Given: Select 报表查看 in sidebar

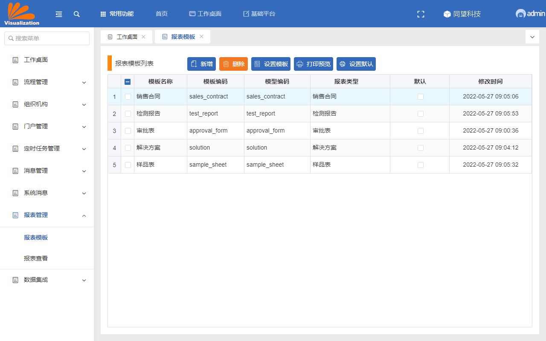Looking at the screenshot, I should [x=36, y=258].
